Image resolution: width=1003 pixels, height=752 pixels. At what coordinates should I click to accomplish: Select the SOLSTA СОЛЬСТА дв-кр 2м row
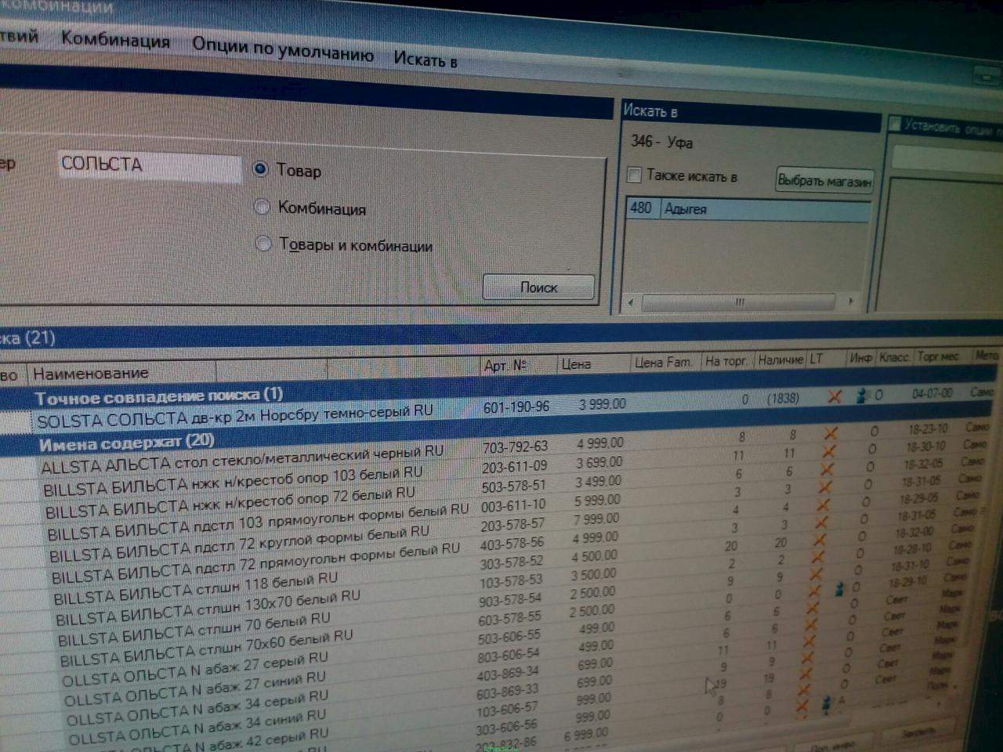pyautogui.click(x=235, y=415)
